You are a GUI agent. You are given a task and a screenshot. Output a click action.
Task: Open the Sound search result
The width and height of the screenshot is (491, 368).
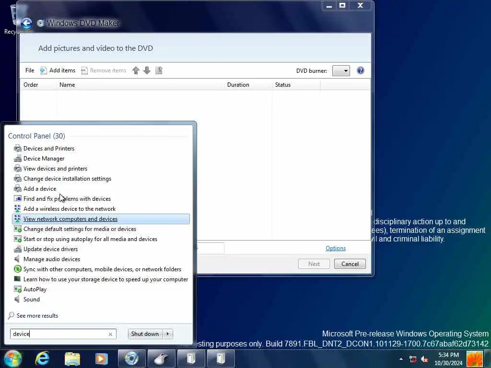[101, 299]
